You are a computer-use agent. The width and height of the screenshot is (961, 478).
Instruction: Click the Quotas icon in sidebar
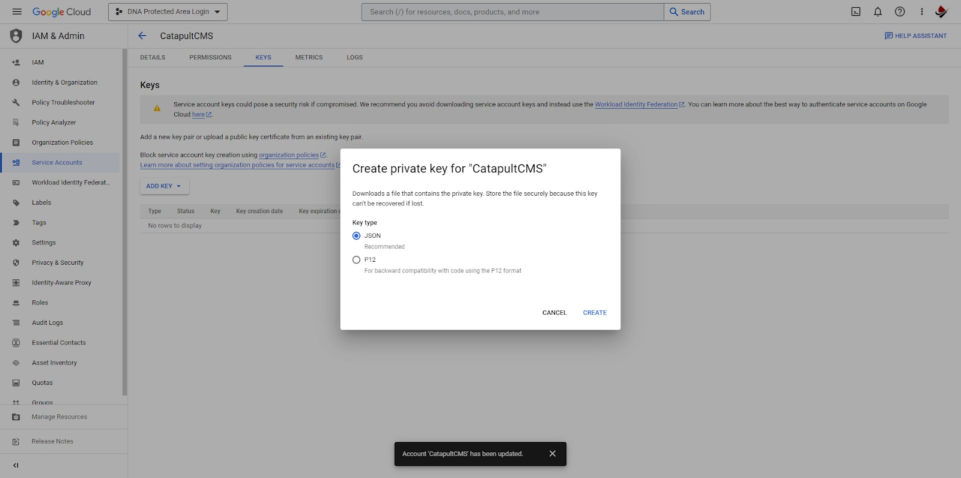tap(16, 383)
